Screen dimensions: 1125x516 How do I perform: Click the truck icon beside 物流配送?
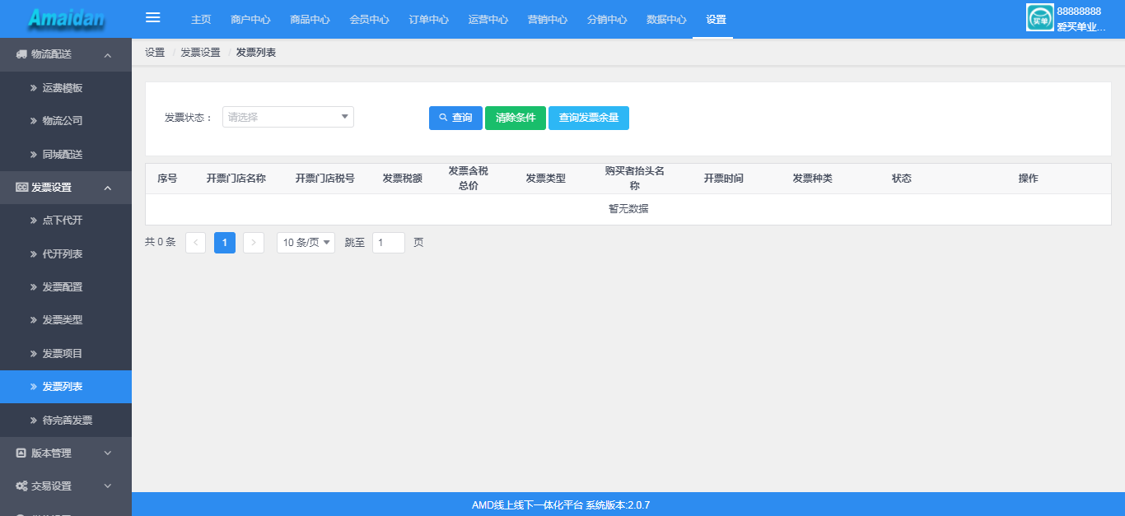(21, 54)
